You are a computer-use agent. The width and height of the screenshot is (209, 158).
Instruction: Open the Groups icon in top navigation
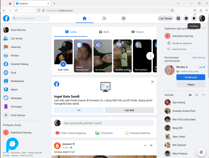[124, 18]
